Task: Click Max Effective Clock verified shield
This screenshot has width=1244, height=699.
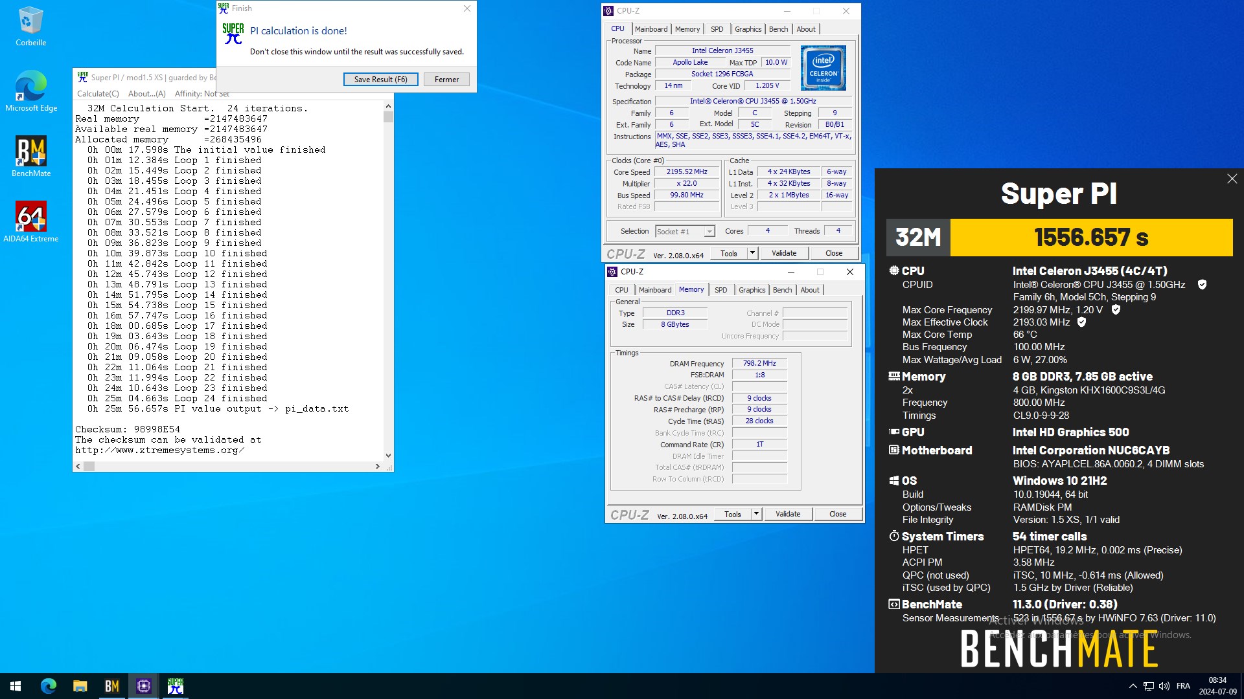Action: tap(1081, 322)
